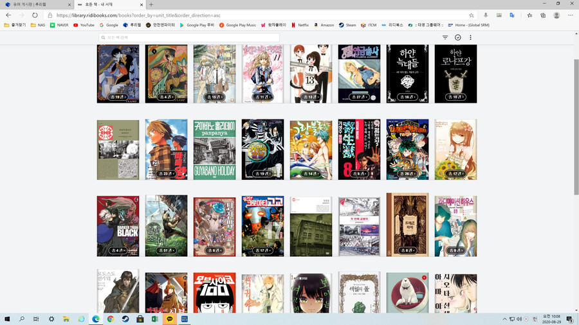Click the browser profile avatar icon
Screen dimensions: 579x325
(x=556, y=15)
